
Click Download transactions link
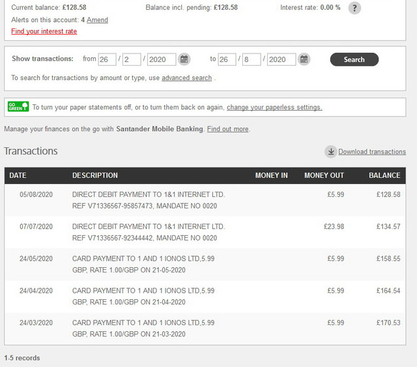(372, 152)
